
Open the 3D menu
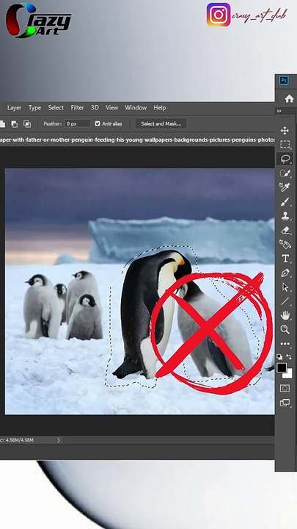[95, 107]
